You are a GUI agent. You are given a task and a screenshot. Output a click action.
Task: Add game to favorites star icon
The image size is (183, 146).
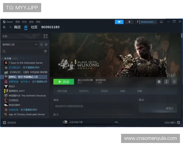pos(174,82)
